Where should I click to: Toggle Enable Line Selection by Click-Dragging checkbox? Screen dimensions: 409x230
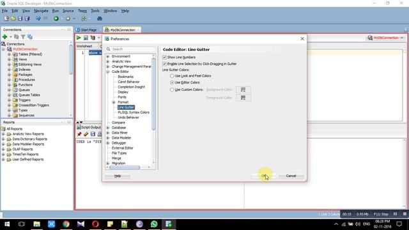(x=165, y=64)
